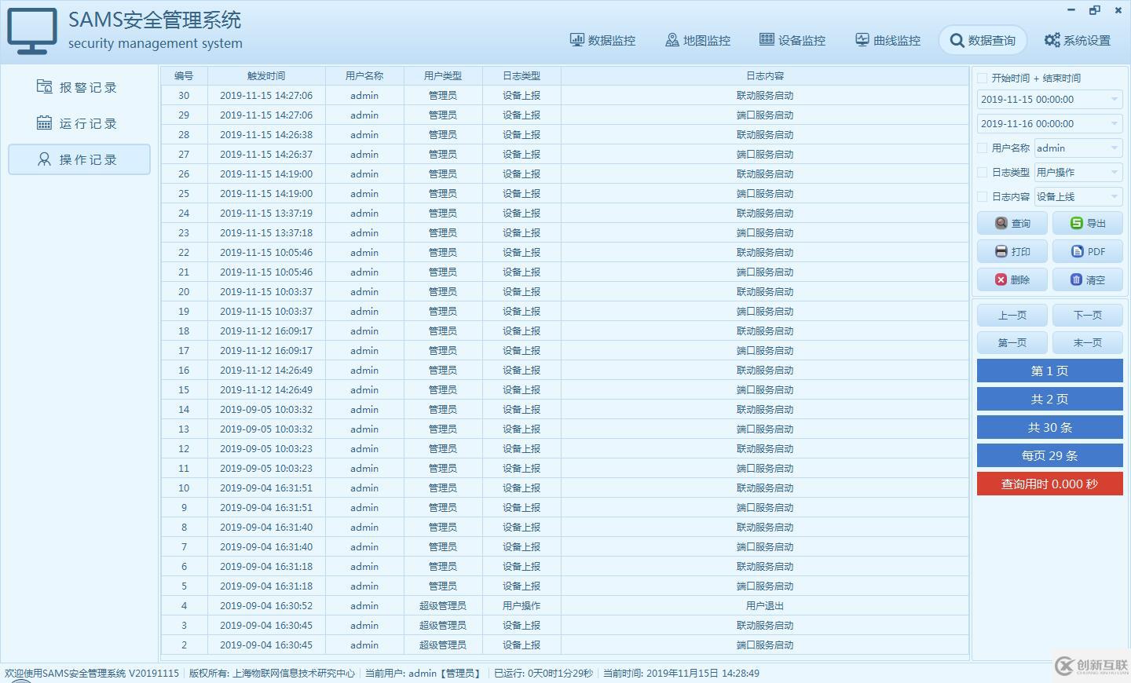Sort by the 编号 column header

(x=184, y=75)
